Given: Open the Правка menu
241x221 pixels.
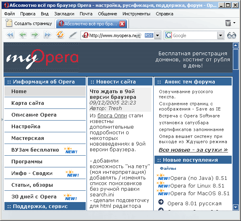Looking at the screenshot, I should tap(28, 14).
